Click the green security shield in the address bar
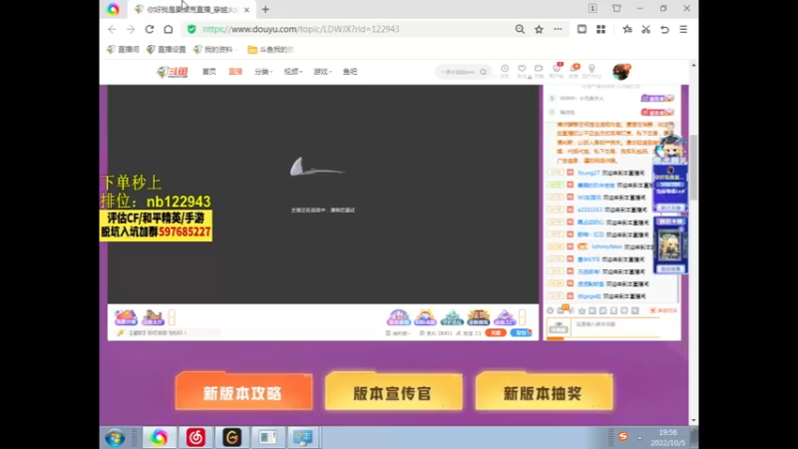The width and height of the screenshot is (798, 449). 192,30
